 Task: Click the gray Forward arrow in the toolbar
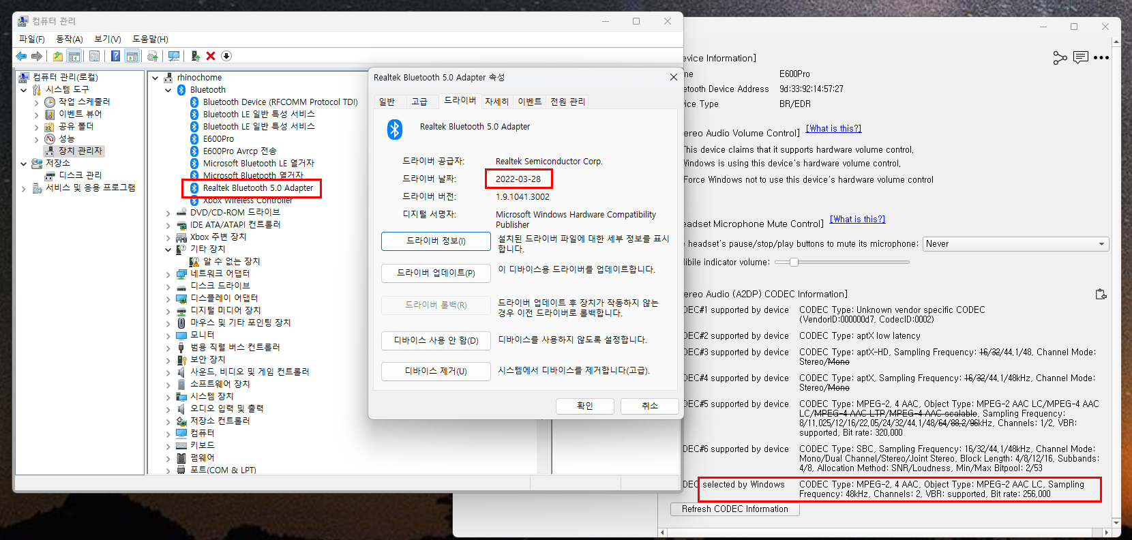pos(37,56)
